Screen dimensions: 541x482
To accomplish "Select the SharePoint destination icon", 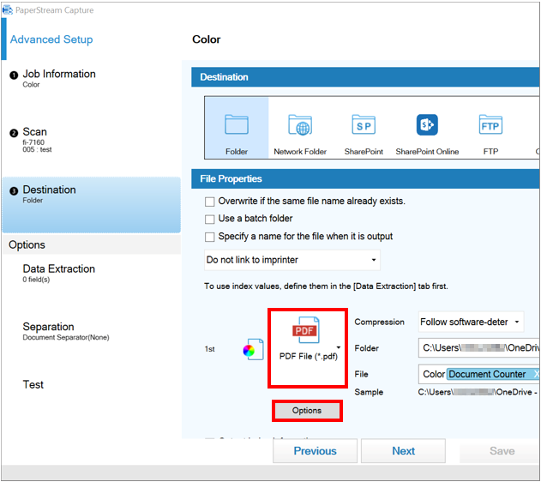I will [x=364, y=126].
